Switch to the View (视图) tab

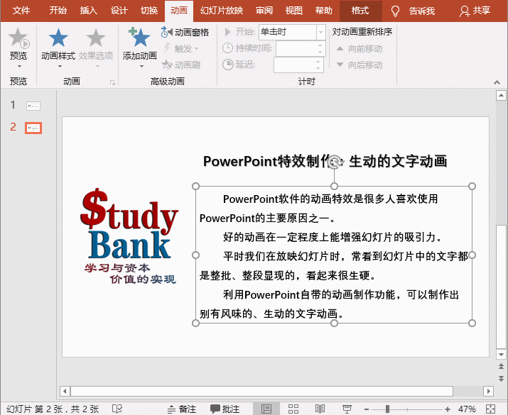[294, 11]
